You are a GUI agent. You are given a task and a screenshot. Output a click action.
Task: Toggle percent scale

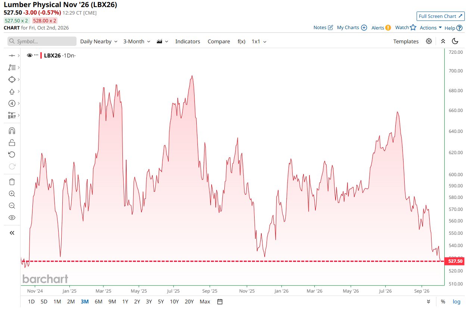pyautogui.click(x=443, y=302)
